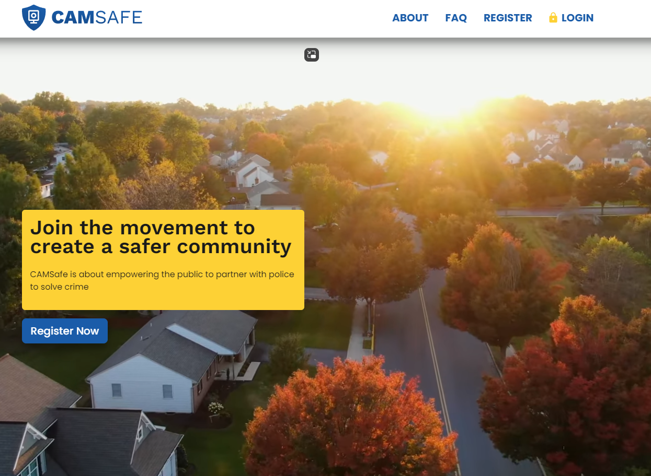
Task: Click the bold CAM portion of logo
Action: pos(73,18)
